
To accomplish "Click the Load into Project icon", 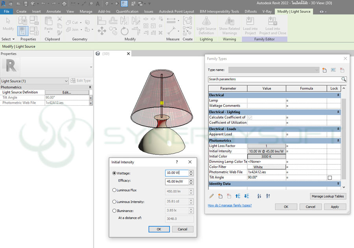I will click(x=250, y=21).
